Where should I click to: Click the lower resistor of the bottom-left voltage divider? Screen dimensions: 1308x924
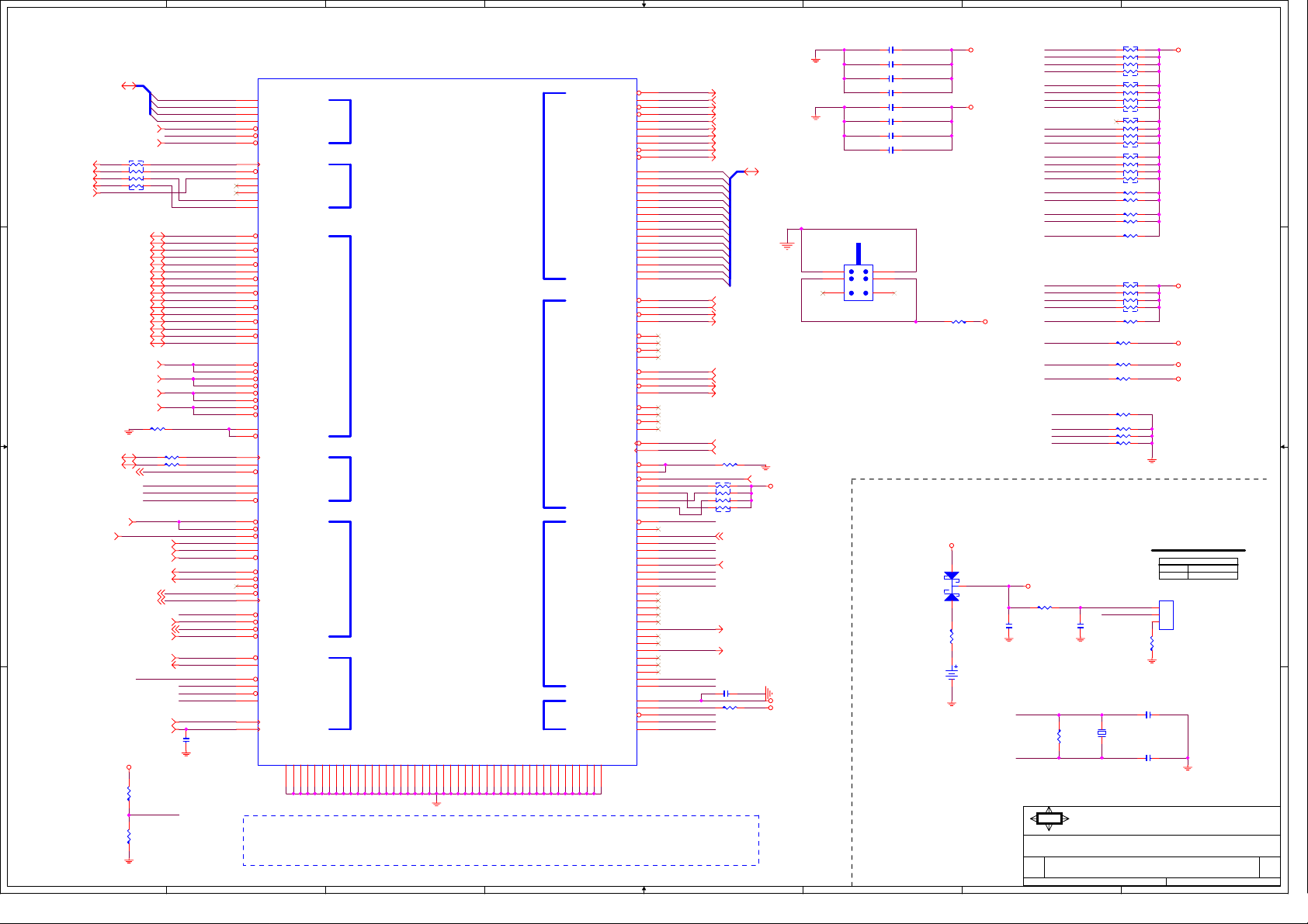pyautogui.click(x=129, y=837)
